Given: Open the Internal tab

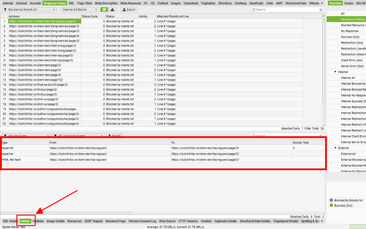Looking at the screenshot, I should point(8,3).
